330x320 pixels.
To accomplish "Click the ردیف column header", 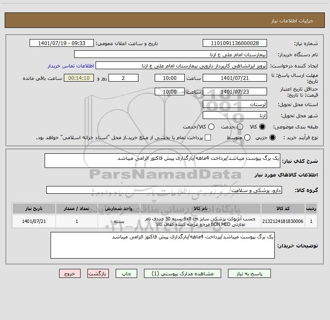I will [x=311, y=209].
